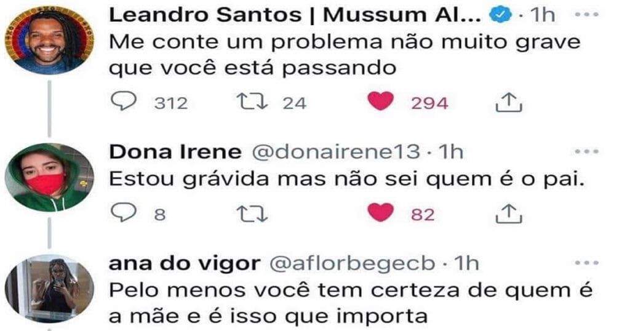
Task: Unlike Dona Irene's tweet with 82 likes
Action: tap(380, 212)
